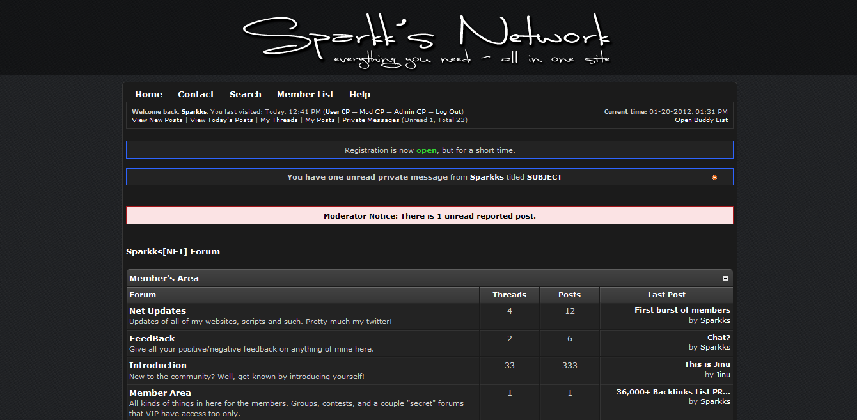Open last post 'First burst of members'
857x420 pixels.
pyautogui.click(x=682, y=310)
